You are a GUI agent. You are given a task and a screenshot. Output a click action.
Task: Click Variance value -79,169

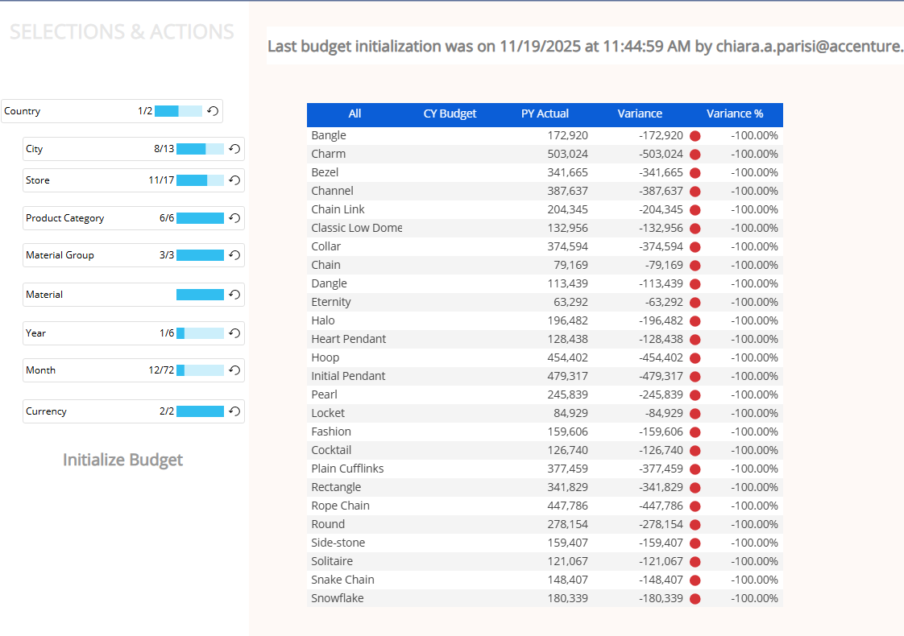664,265
